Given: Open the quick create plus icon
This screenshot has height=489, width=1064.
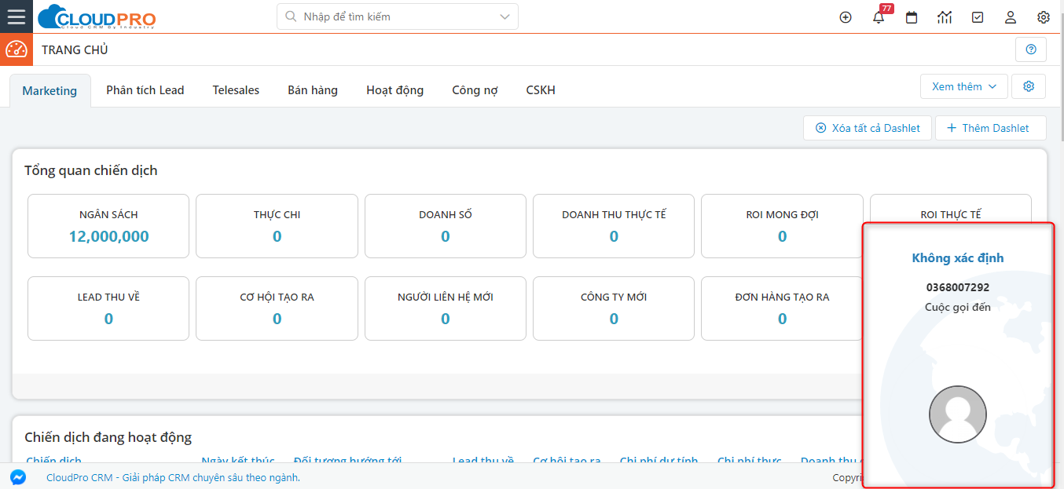Looking at the screenshot, I should pyautogui.click(x=846, y=17).
